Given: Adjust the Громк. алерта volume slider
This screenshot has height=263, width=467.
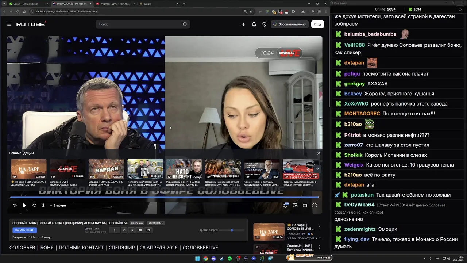Looking at the screenshot, I should tap(232, 230).
